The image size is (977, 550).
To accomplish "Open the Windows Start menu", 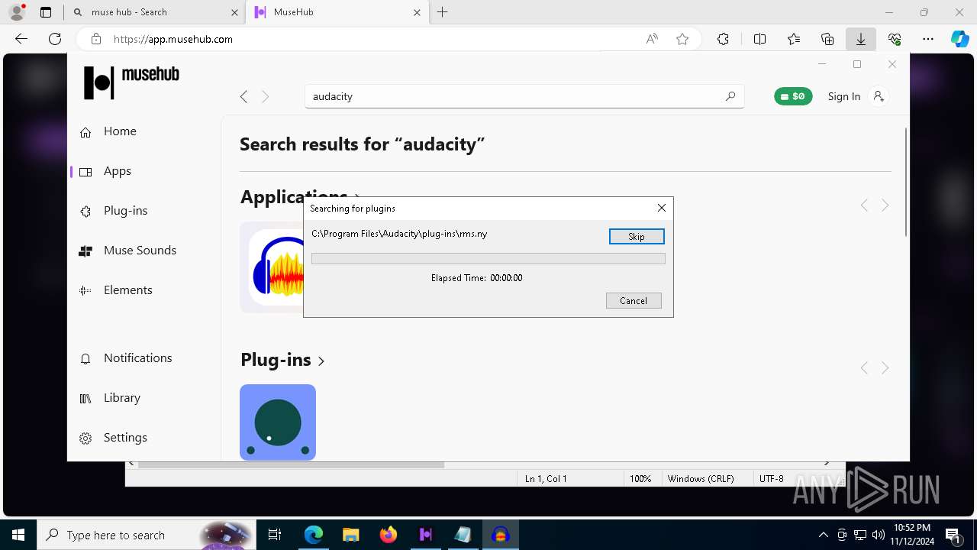I will pyautogui.click(x=18, y=535).
